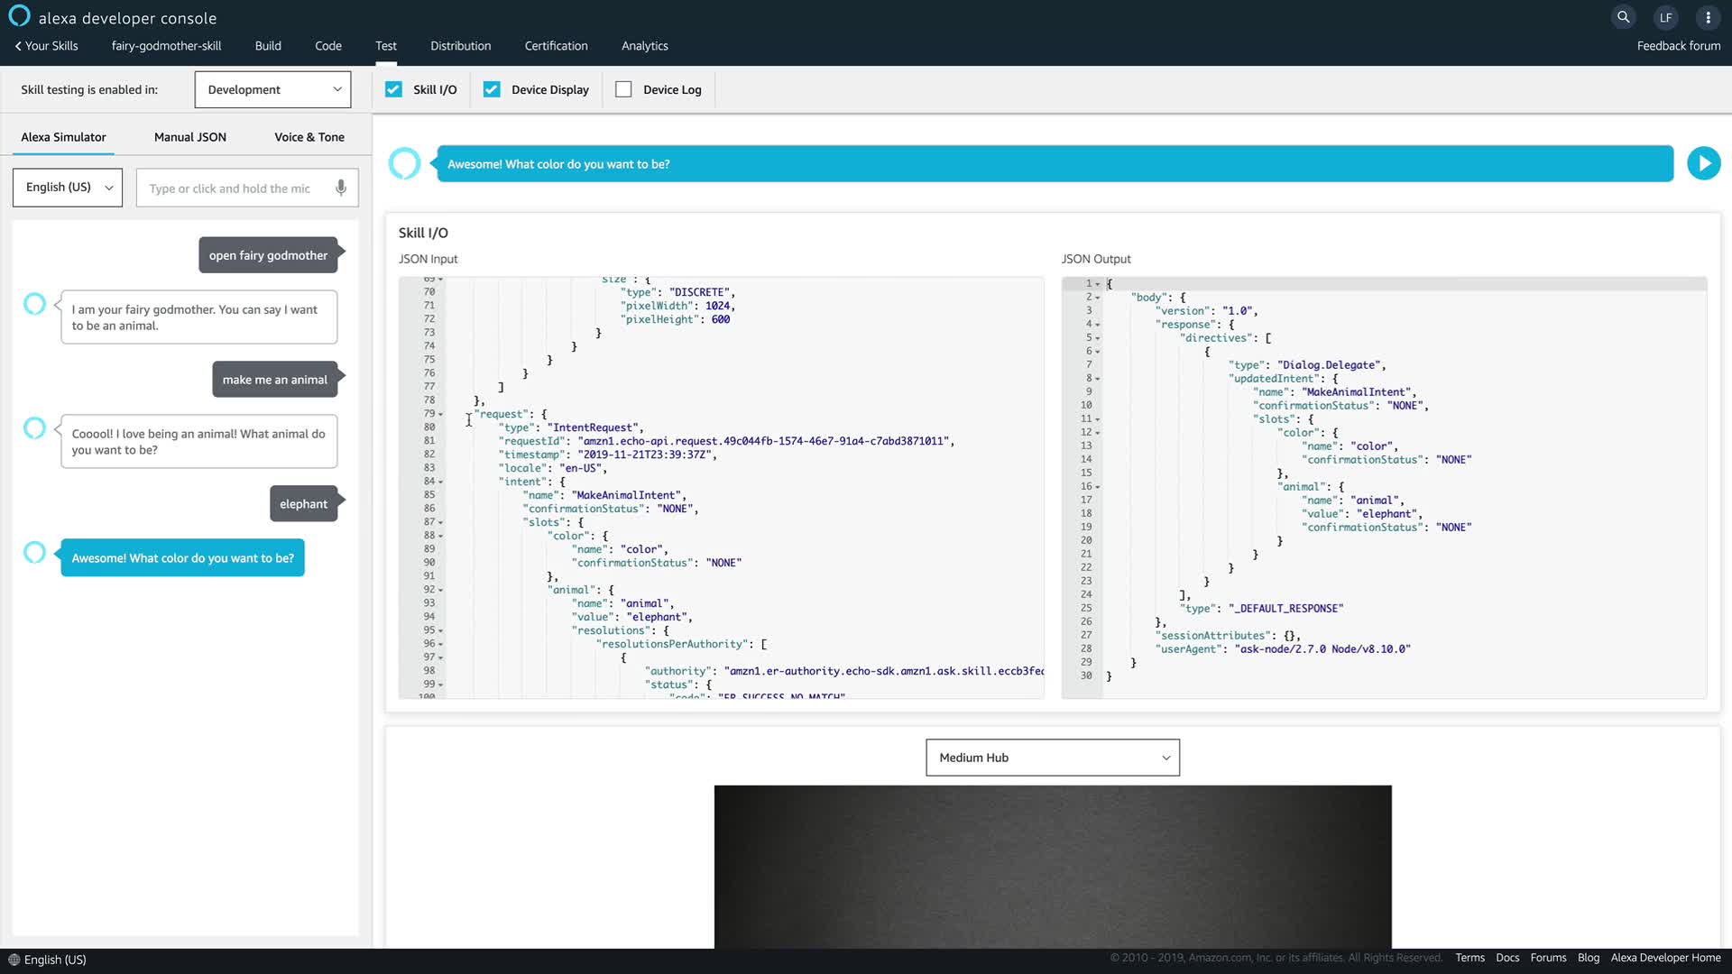Open the Build menu tab
Image resolution: width=1732 pixels, height=974 pixels.
pos(268,46)
